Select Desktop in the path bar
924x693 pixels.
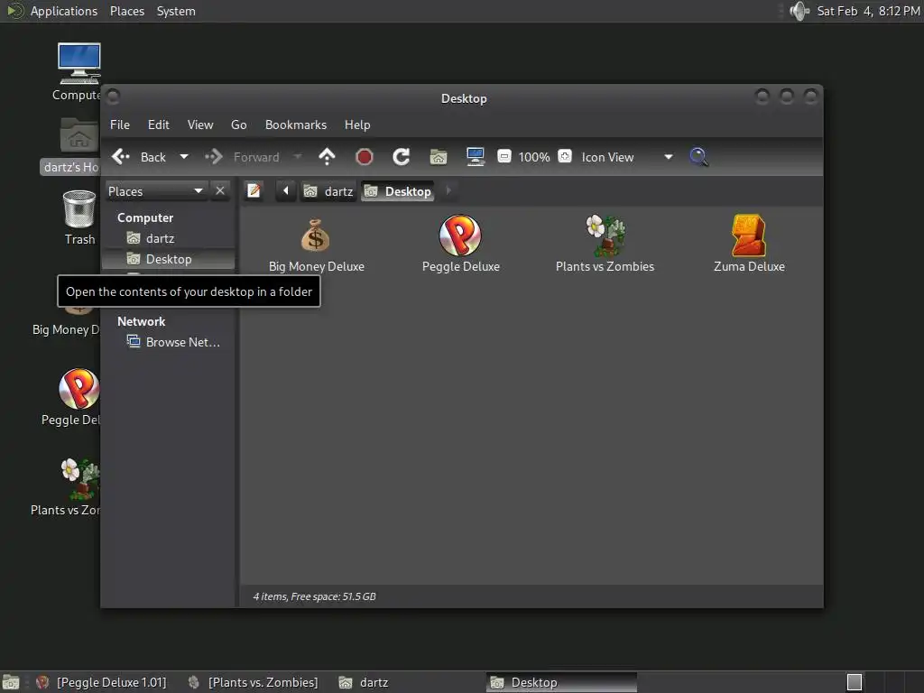click(x=398, y=191)
